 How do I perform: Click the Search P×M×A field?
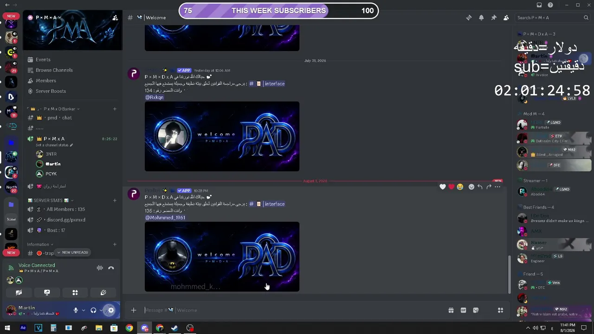552,18
